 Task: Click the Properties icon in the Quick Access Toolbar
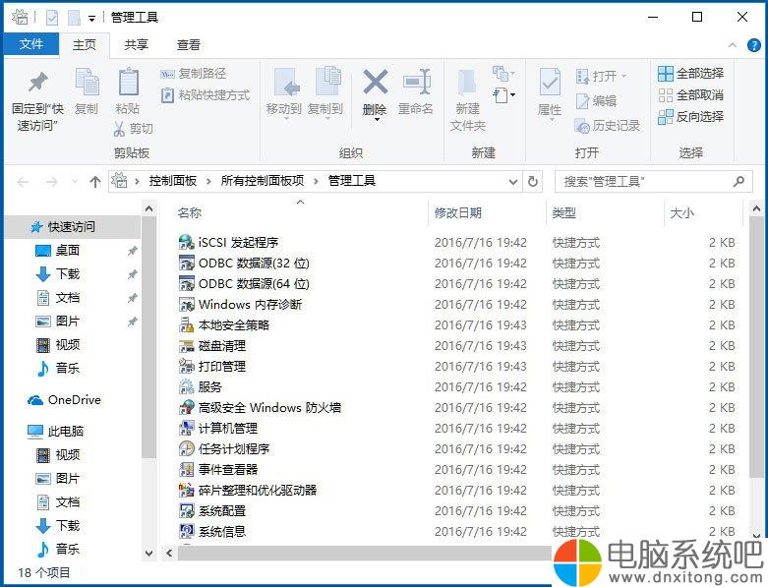[52, 18]
